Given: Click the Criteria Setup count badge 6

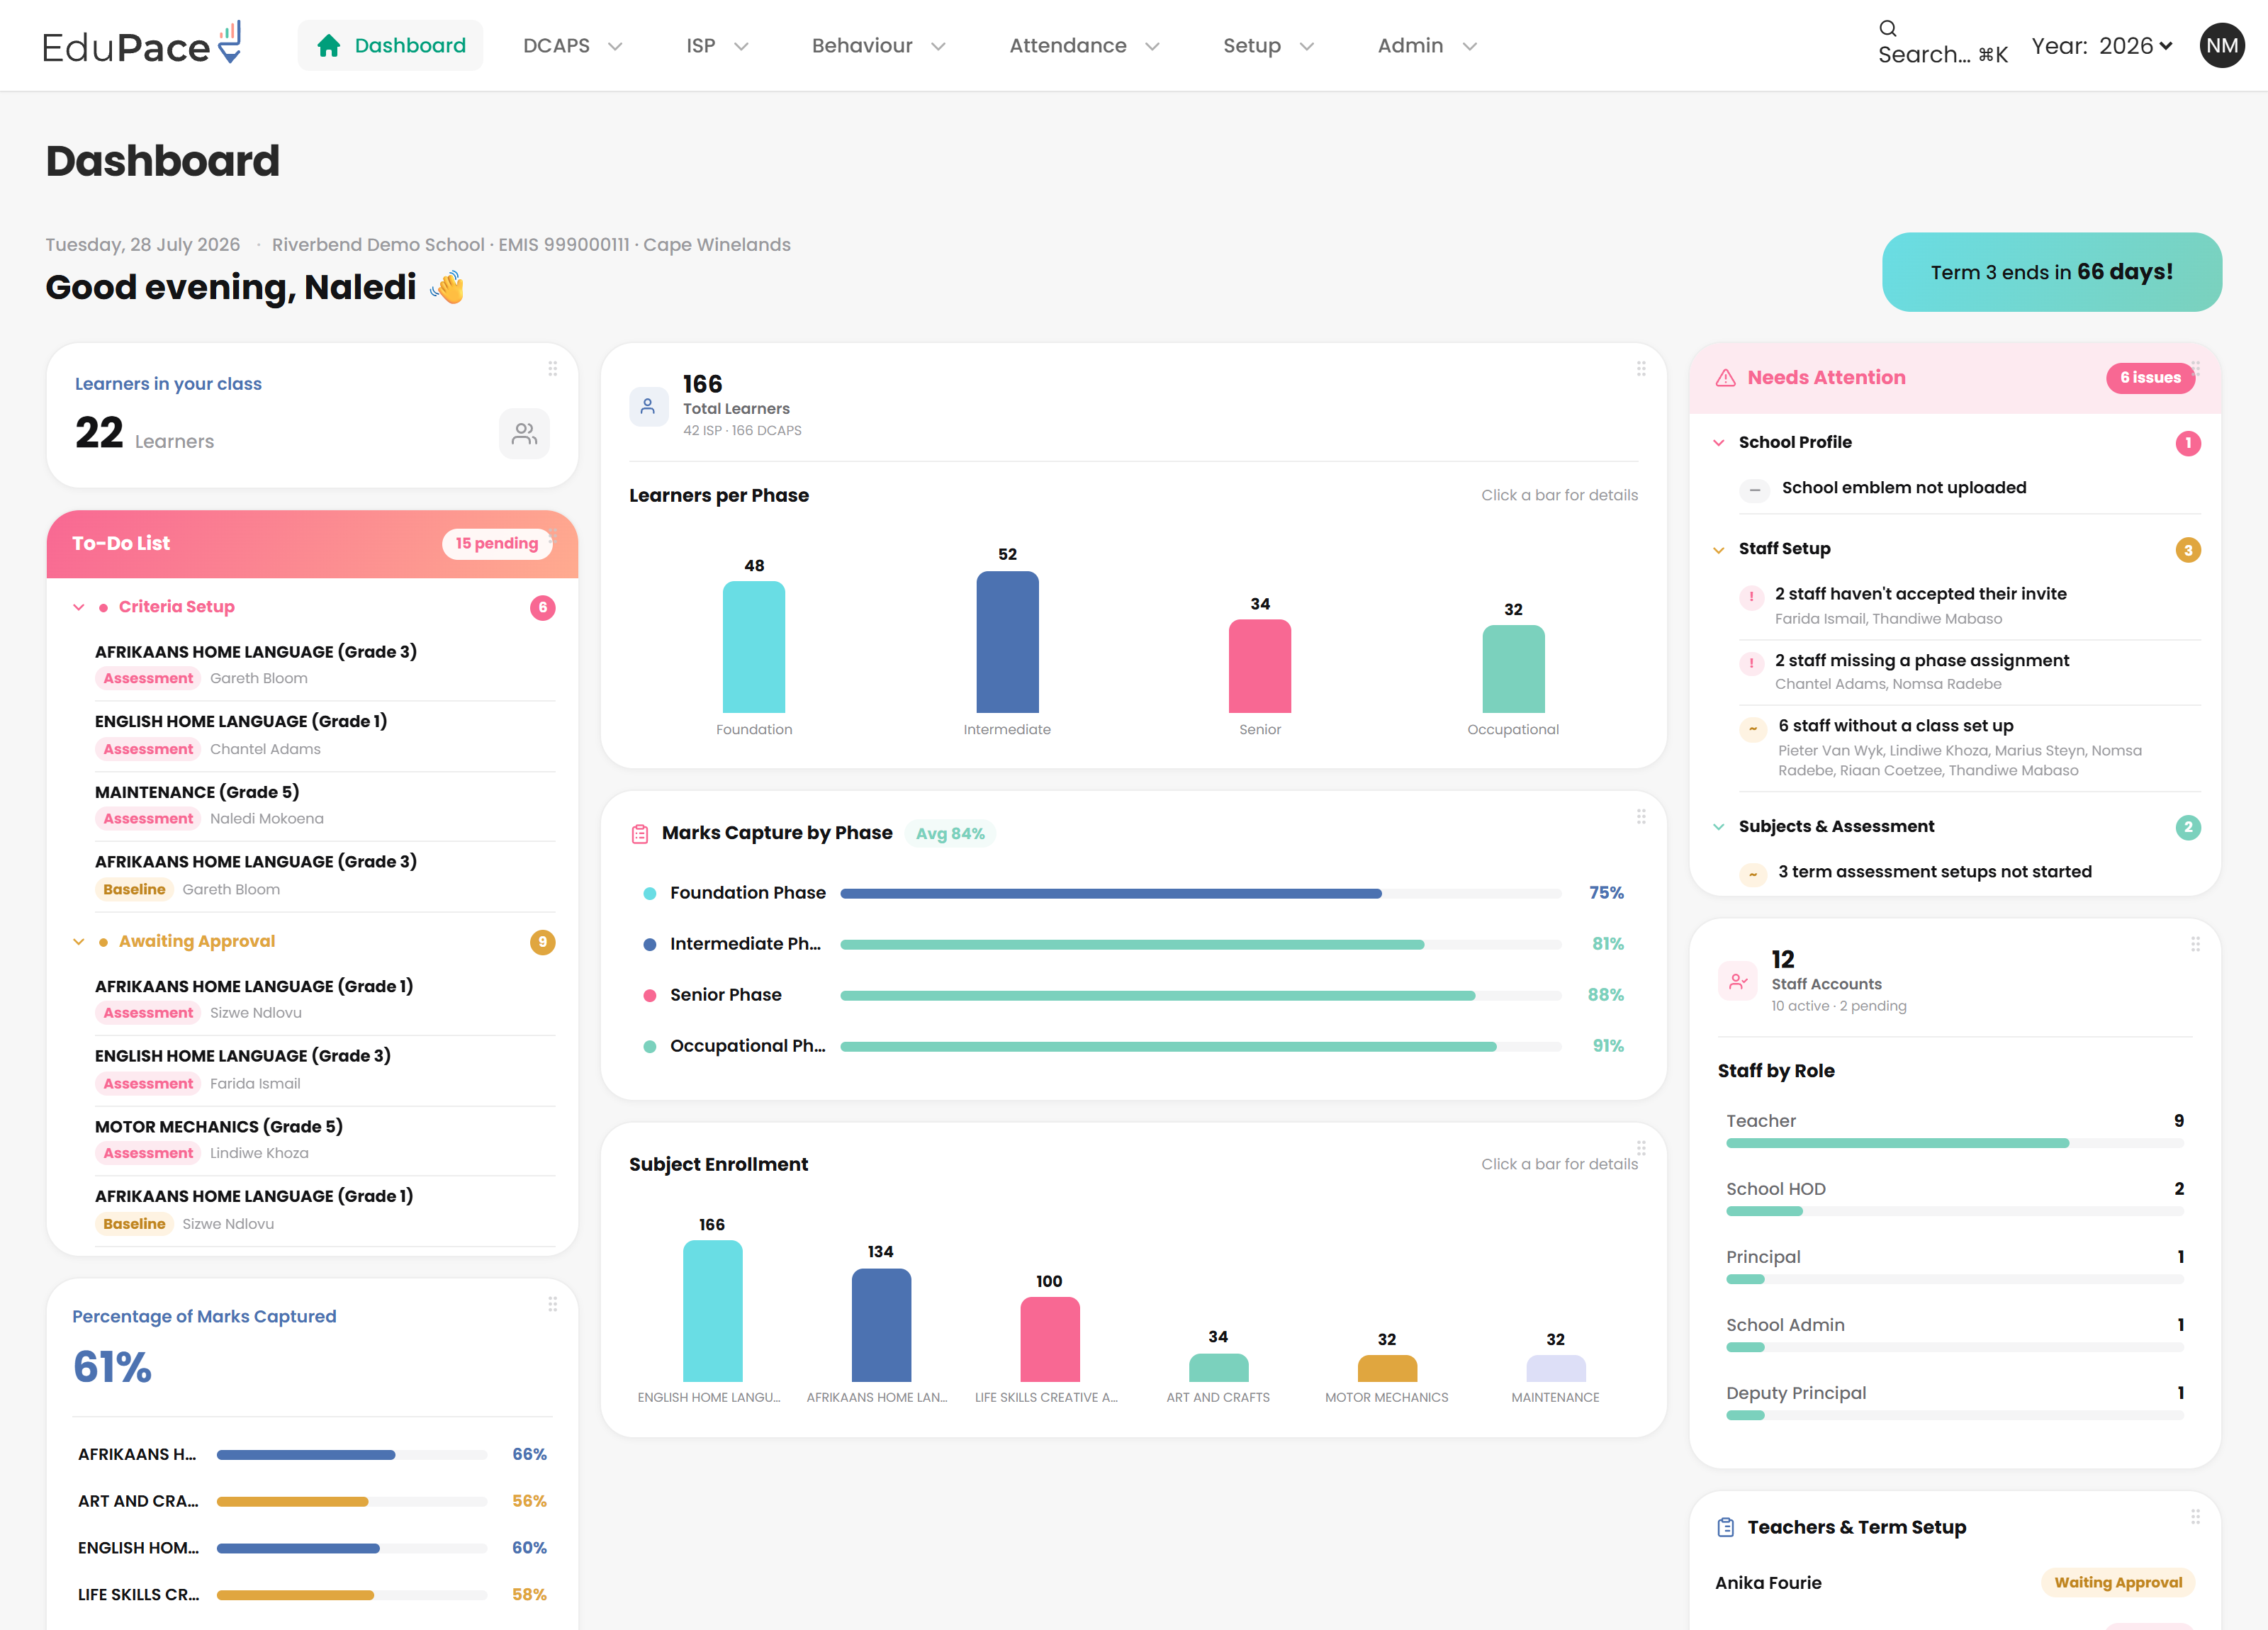Looking at the screenshot, I should 542,608.
